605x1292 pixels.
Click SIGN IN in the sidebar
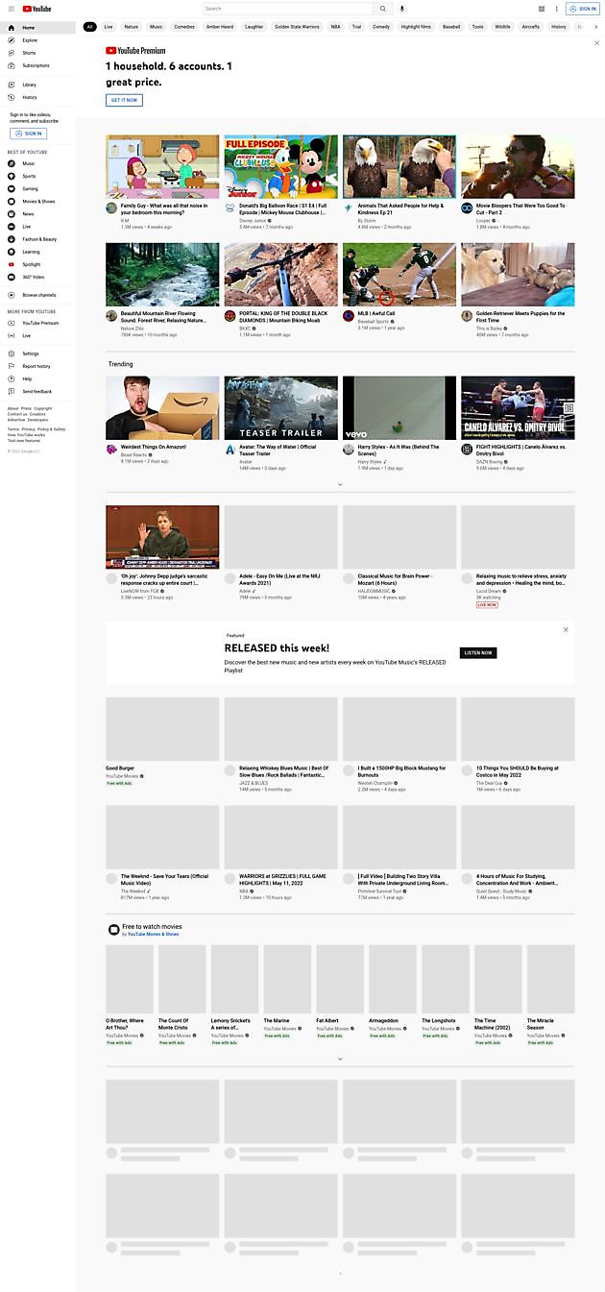click(x=29, y=134)
